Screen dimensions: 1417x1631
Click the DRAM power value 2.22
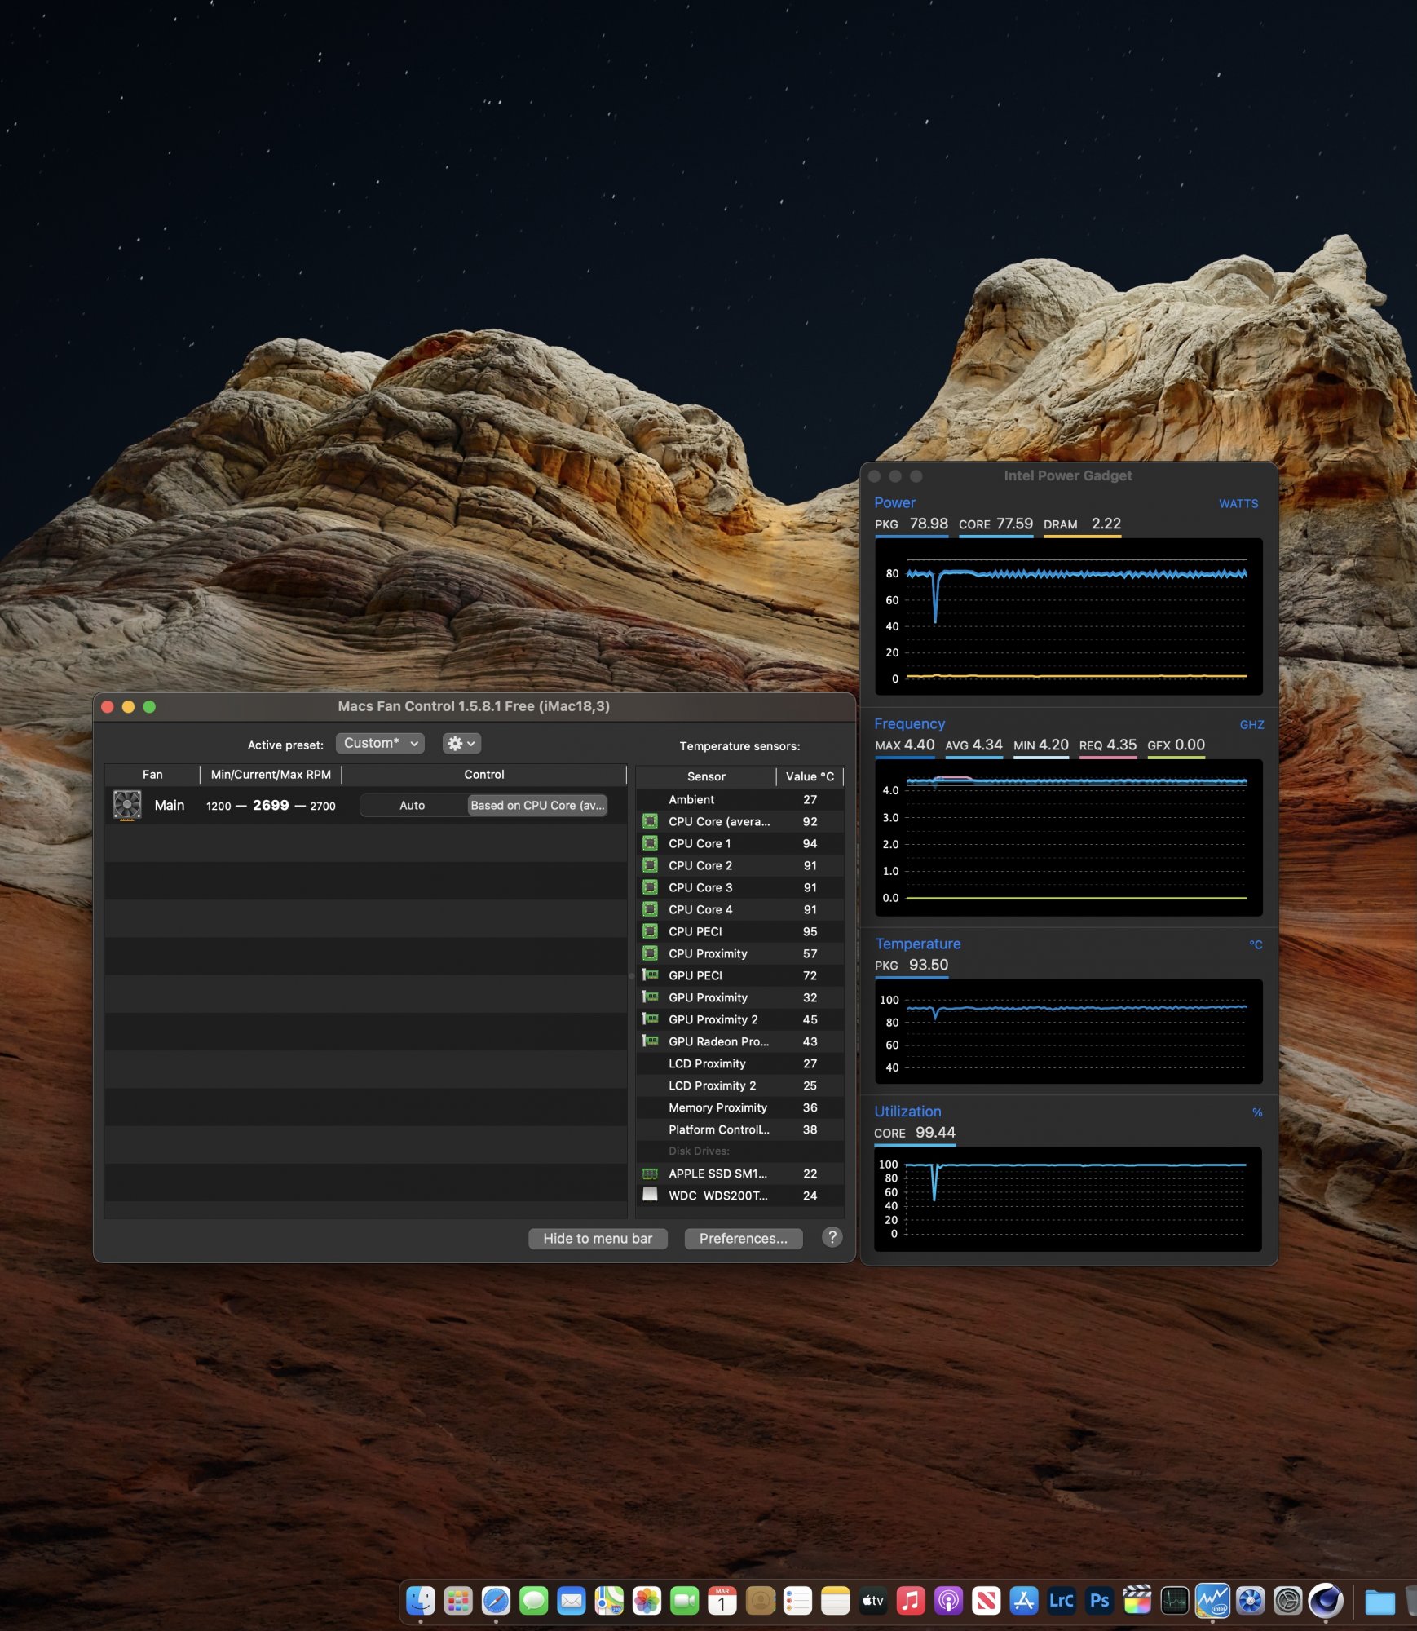coord(1106,524)
